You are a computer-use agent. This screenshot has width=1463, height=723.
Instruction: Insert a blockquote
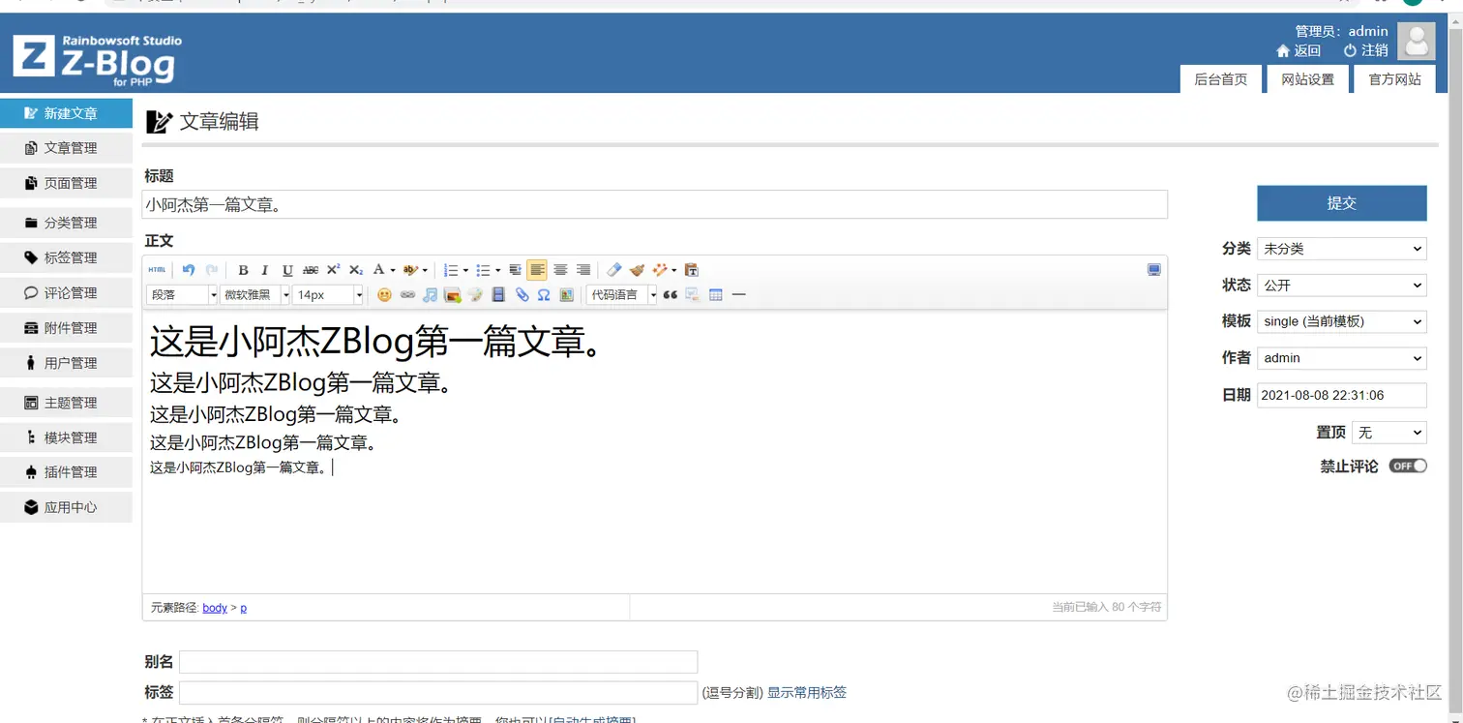tap(670, 295)
